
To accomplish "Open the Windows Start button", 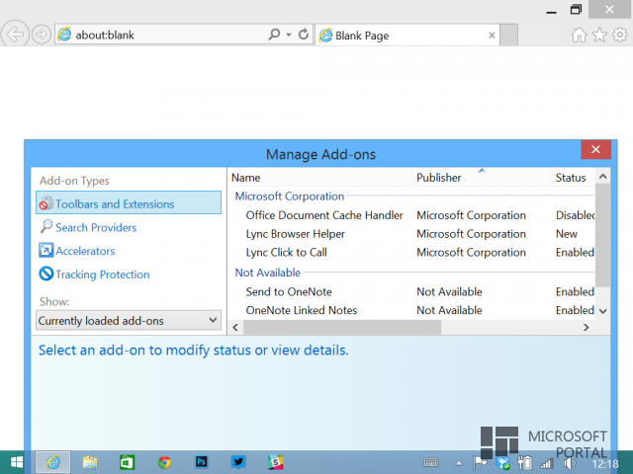I will (x=17, y=462).
